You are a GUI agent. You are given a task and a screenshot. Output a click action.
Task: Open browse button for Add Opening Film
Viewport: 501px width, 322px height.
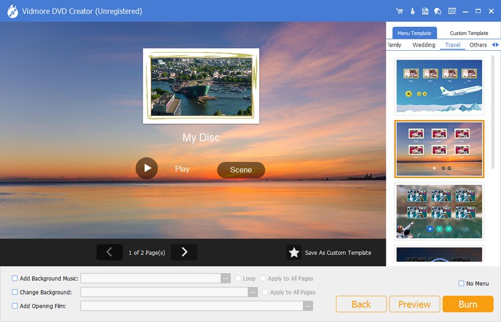pyautogui.click(x=307, y=306)
